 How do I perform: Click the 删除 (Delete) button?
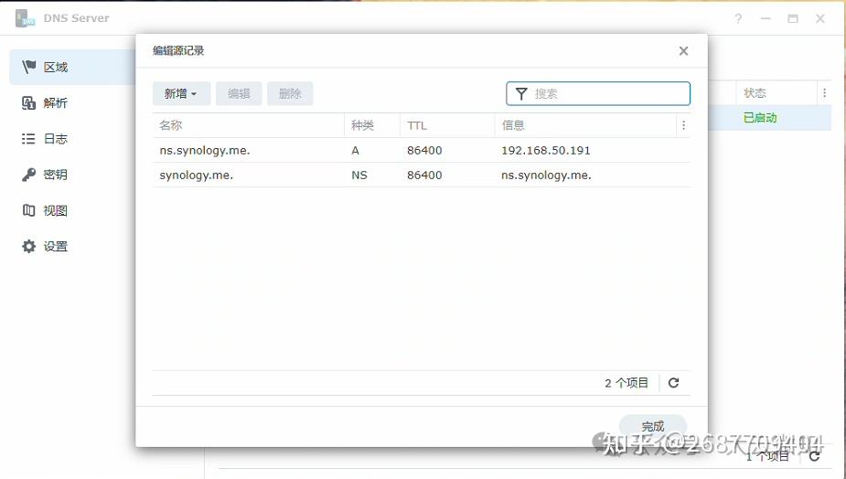tap(290, 93)
